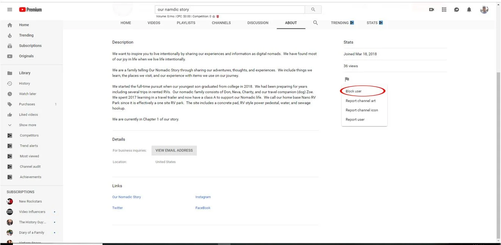This screenshot has width=501, height=245.
Task: Click the channel search magnifier icon
Action: [x=315, y=23]
